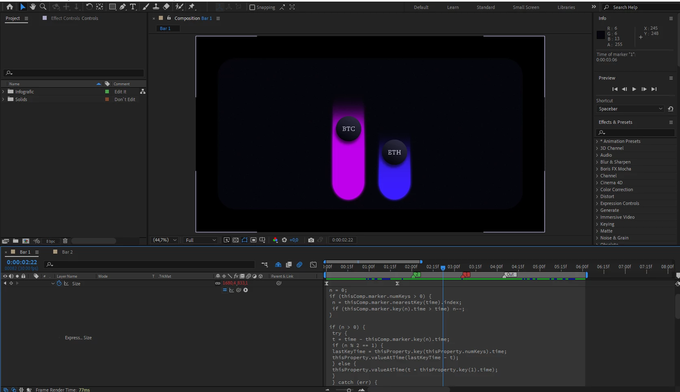Toggle Hide Shy Layers switch in timeline

278,265
